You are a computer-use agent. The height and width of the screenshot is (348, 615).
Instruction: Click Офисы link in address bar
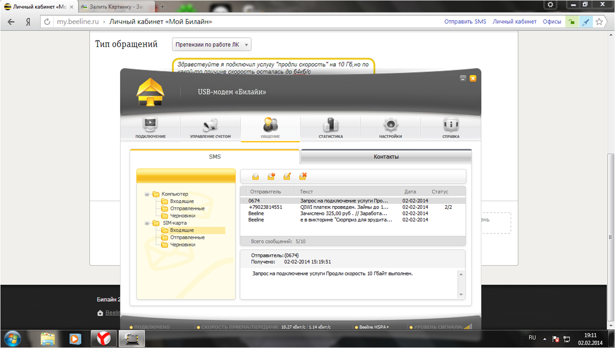coord(552,22)
